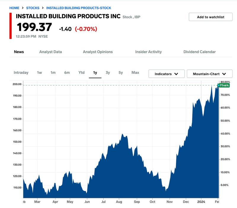Click the Mountain-Chart dropdown chevron arrow
237x208 pixels.
224,74
